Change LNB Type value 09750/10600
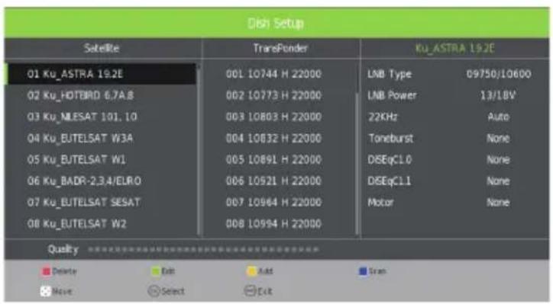 pyautogui.click(x=499, y=74)
